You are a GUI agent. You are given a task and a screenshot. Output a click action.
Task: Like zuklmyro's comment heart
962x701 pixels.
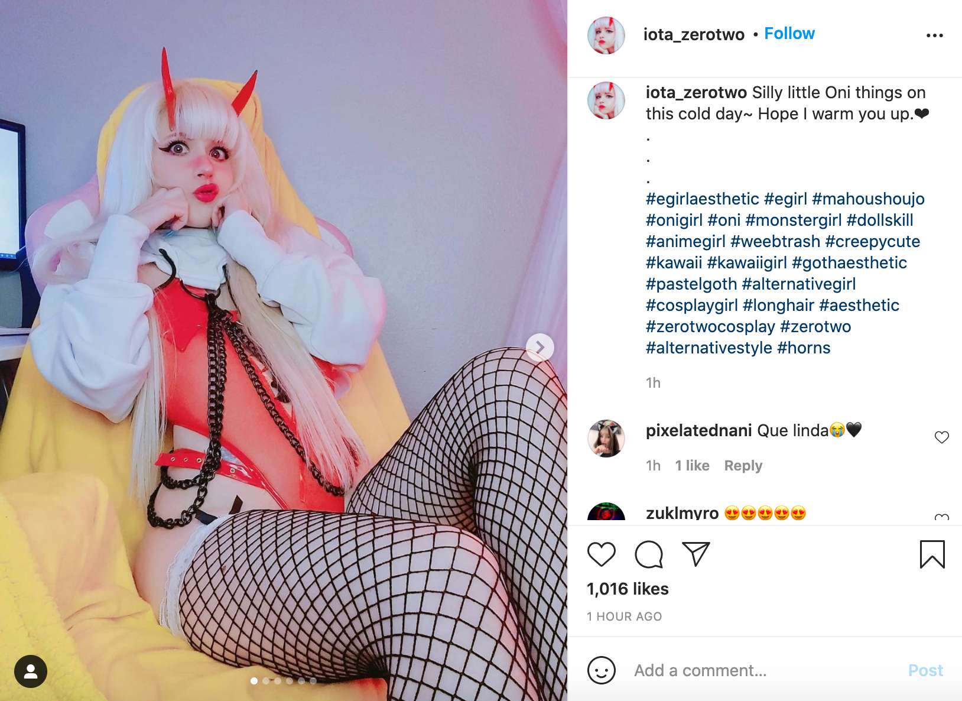[942, 517]
